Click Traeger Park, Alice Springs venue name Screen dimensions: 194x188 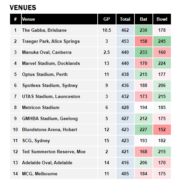coord(51,41)
